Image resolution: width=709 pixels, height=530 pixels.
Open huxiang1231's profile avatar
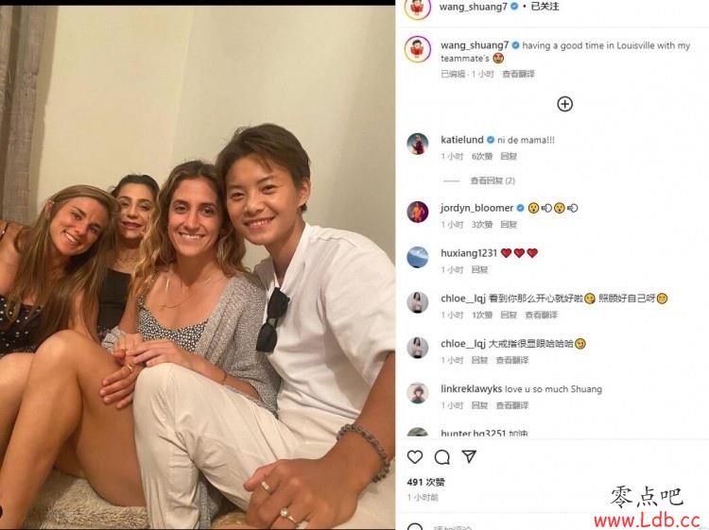pos(417,257)
